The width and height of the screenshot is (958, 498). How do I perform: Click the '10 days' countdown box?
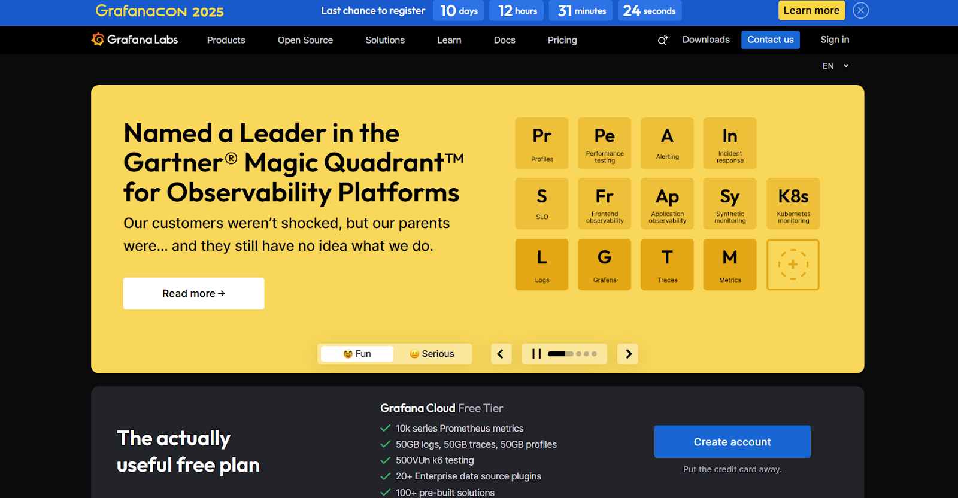point(459,10)
